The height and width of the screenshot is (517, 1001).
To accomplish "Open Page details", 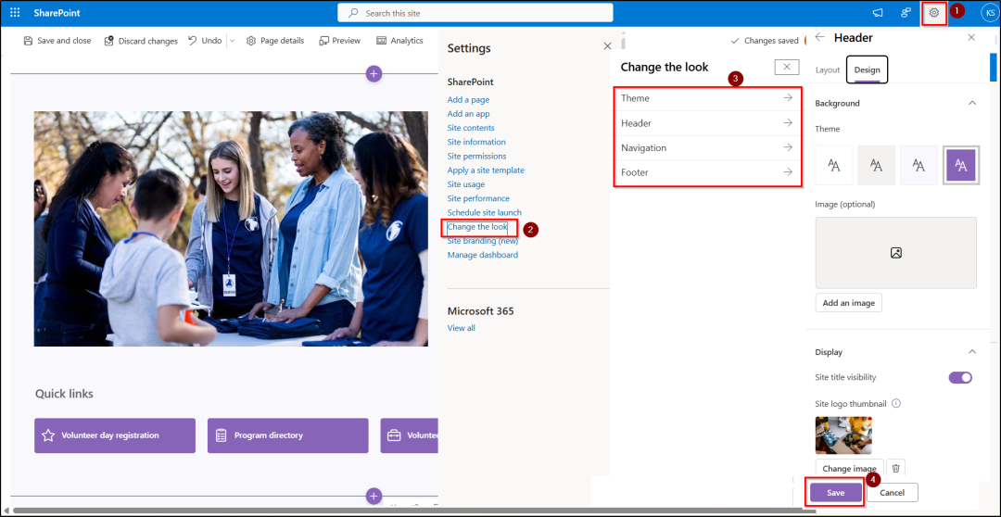I will pos(275,41).
